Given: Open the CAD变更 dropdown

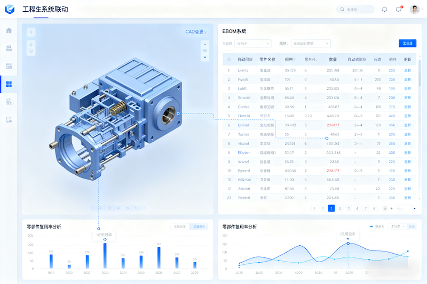Looking at the screenshot, I should (196, 32).
